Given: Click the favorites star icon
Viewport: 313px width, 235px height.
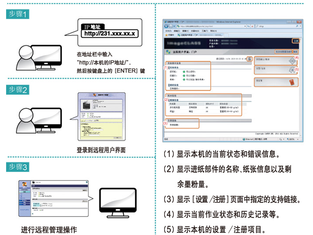Looking at the screenshot, I should [x=166, y=35].
